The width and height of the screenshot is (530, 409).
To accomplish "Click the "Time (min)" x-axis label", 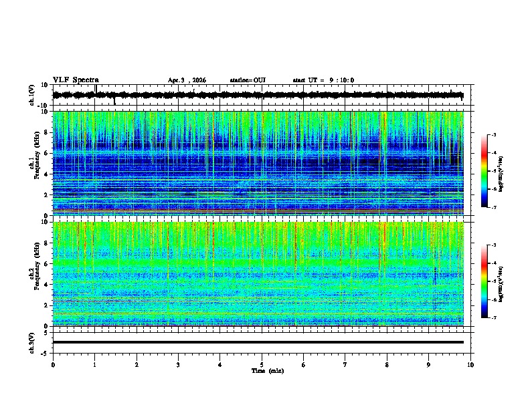I will point(268,371).
